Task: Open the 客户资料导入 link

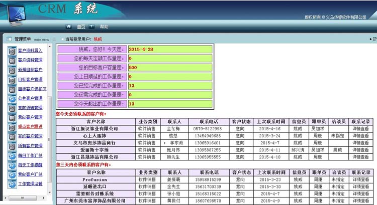Action: coord(30,50)
